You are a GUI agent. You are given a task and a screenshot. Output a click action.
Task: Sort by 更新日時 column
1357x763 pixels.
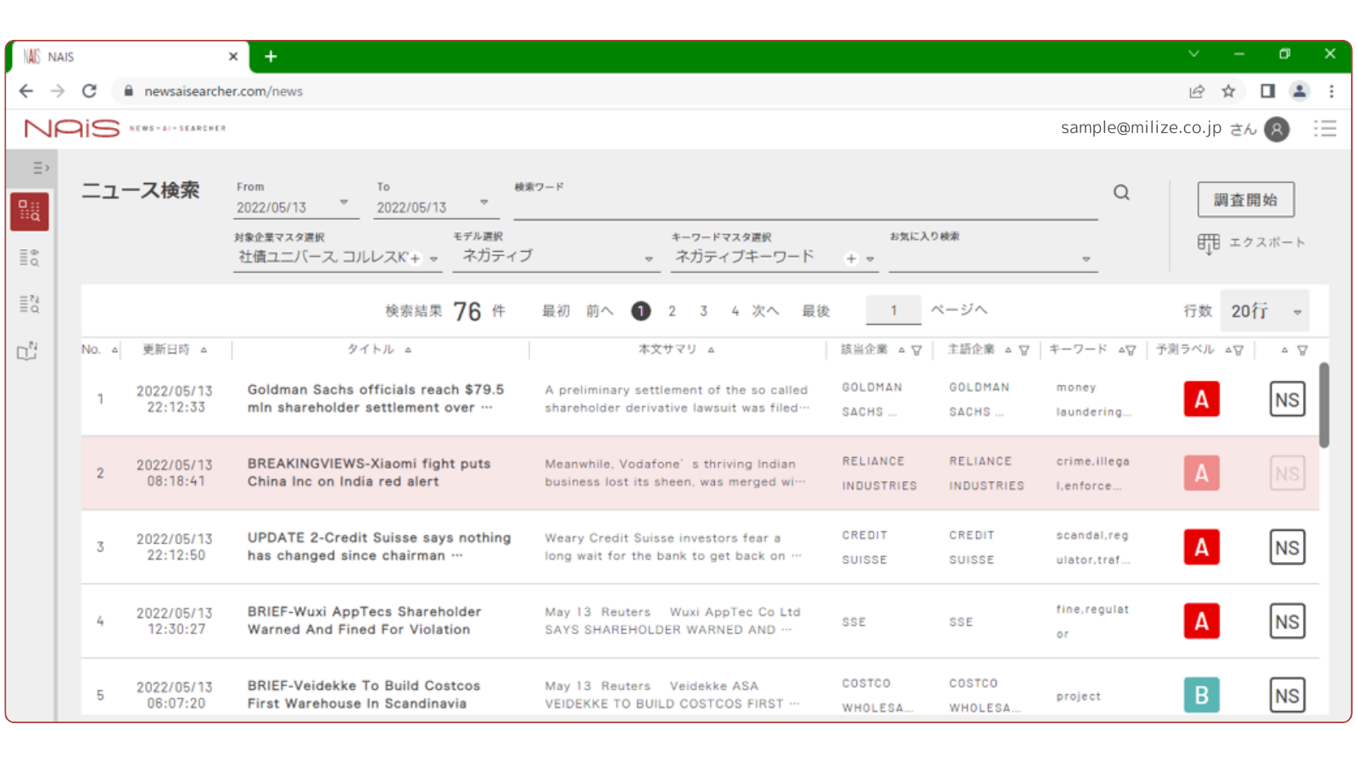tap(204, 350)
